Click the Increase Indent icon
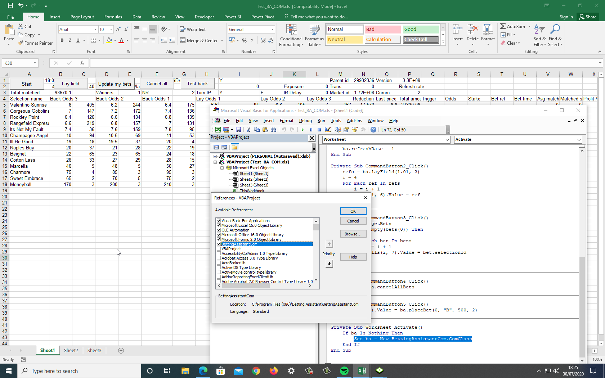This screenshot has width=605, height=378. (172, 40)
